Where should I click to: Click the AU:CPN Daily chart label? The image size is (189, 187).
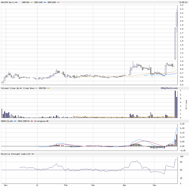[8, 2]
